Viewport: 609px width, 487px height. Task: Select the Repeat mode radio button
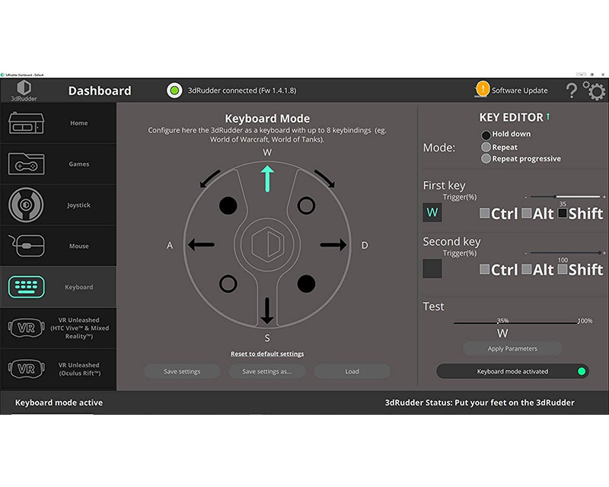[x=486, y=147]
